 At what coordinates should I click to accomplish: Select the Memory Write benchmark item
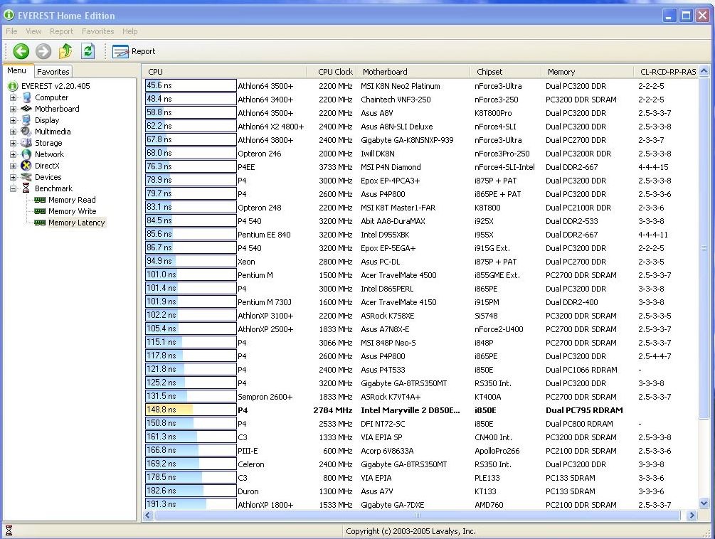coord(72,211)
